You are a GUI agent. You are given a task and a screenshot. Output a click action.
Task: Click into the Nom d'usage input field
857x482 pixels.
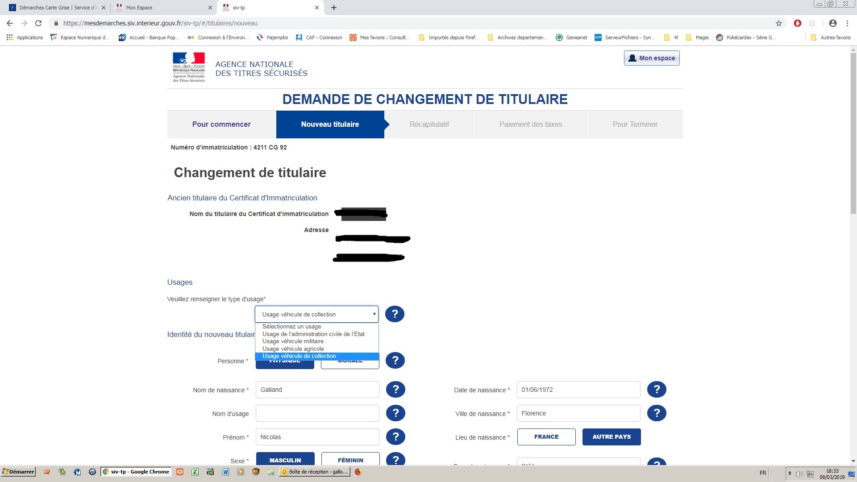click(317, 413)
